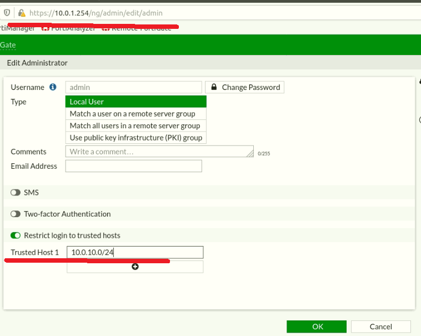Screen dimensions: 421x336
Task: Click the FortiAnalyzer bookmark icon
Action: (x=46, y=28)
